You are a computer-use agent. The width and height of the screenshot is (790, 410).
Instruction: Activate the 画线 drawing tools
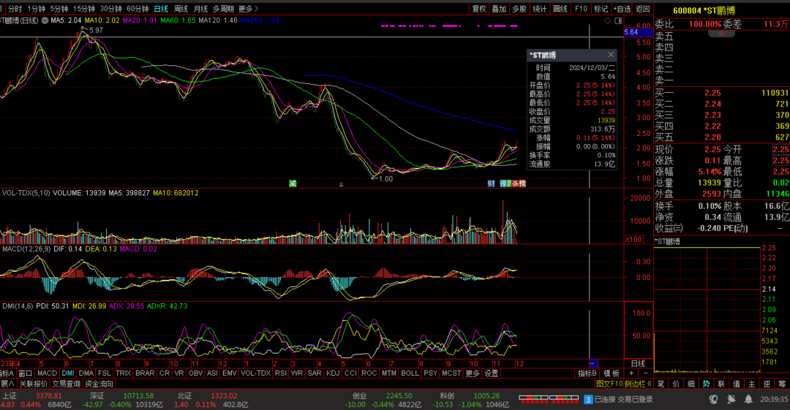point(560,9)
